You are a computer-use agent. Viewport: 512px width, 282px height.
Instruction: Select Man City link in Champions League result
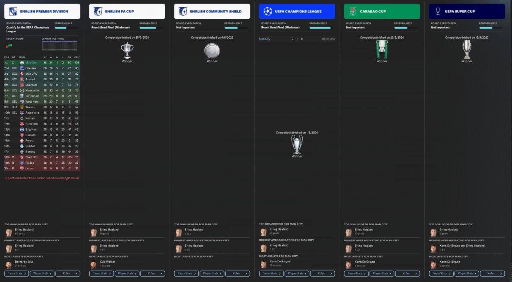point(265,39)
